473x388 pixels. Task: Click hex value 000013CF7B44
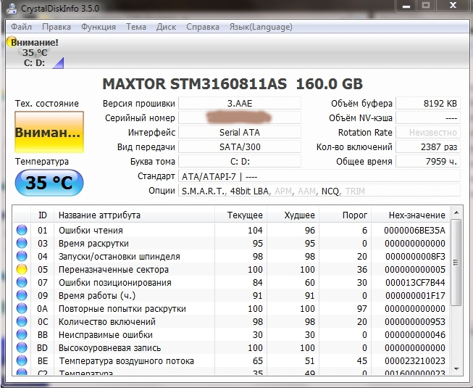tap(415, 283)
